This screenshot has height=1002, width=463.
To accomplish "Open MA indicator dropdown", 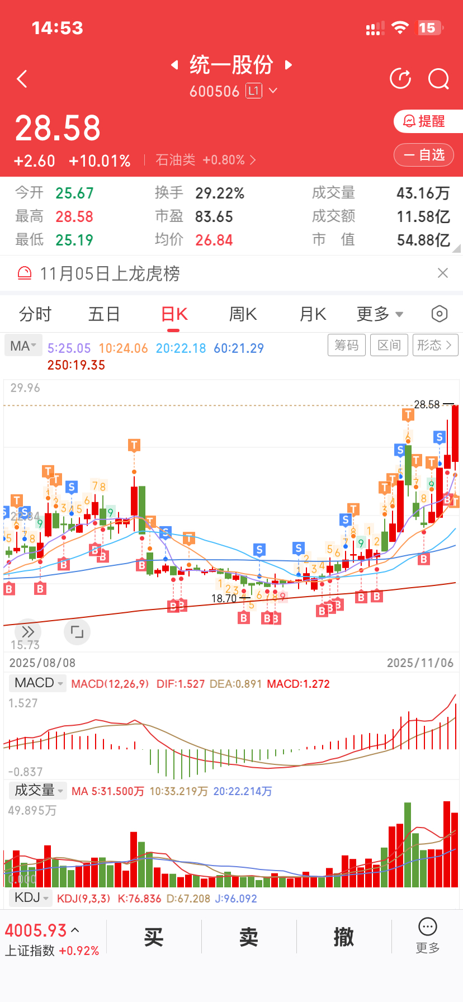I will (23, 346).
